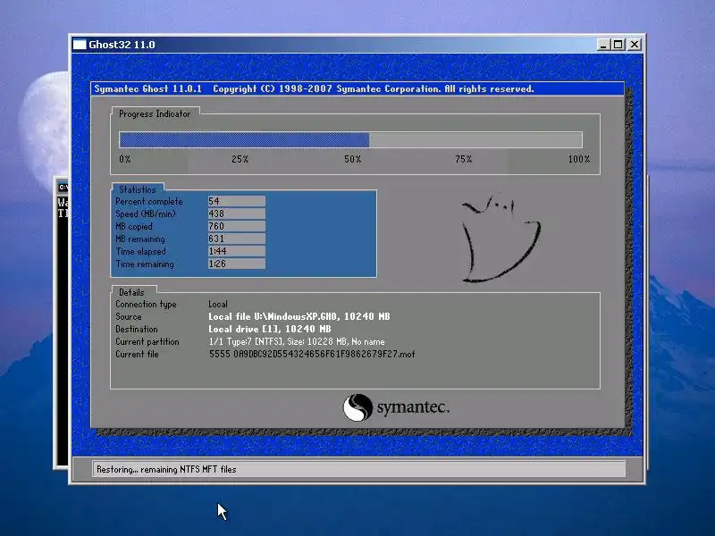Click the Connection type value Local
The width and height of the screenshot is (715, 536).
tap(218, 304)
